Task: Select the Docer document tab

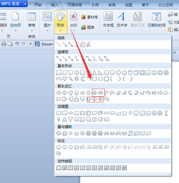Action: [x=44, y=44]
